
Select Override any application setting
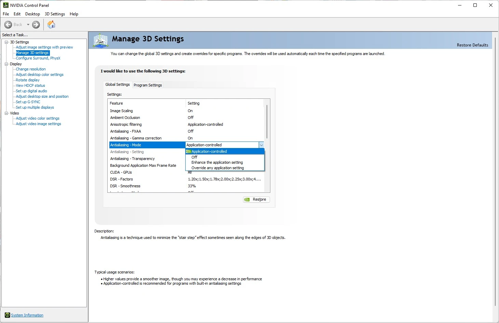pos(218,168)
